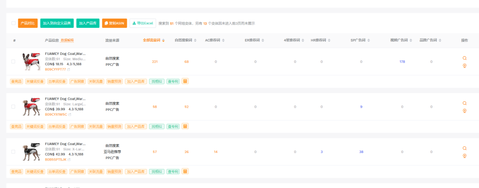This screenshot has height=188, width=479.
Task: Tick the select-all checkbox beside 产品对比
Action: (13, 23)
